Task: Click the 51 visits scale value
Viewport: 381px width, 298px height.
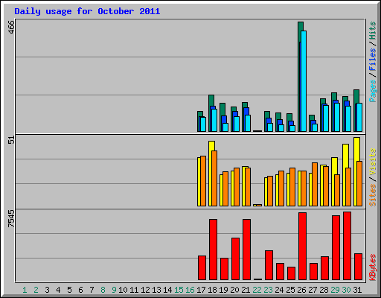Action: pyautogui.click(x=11, y=140)
